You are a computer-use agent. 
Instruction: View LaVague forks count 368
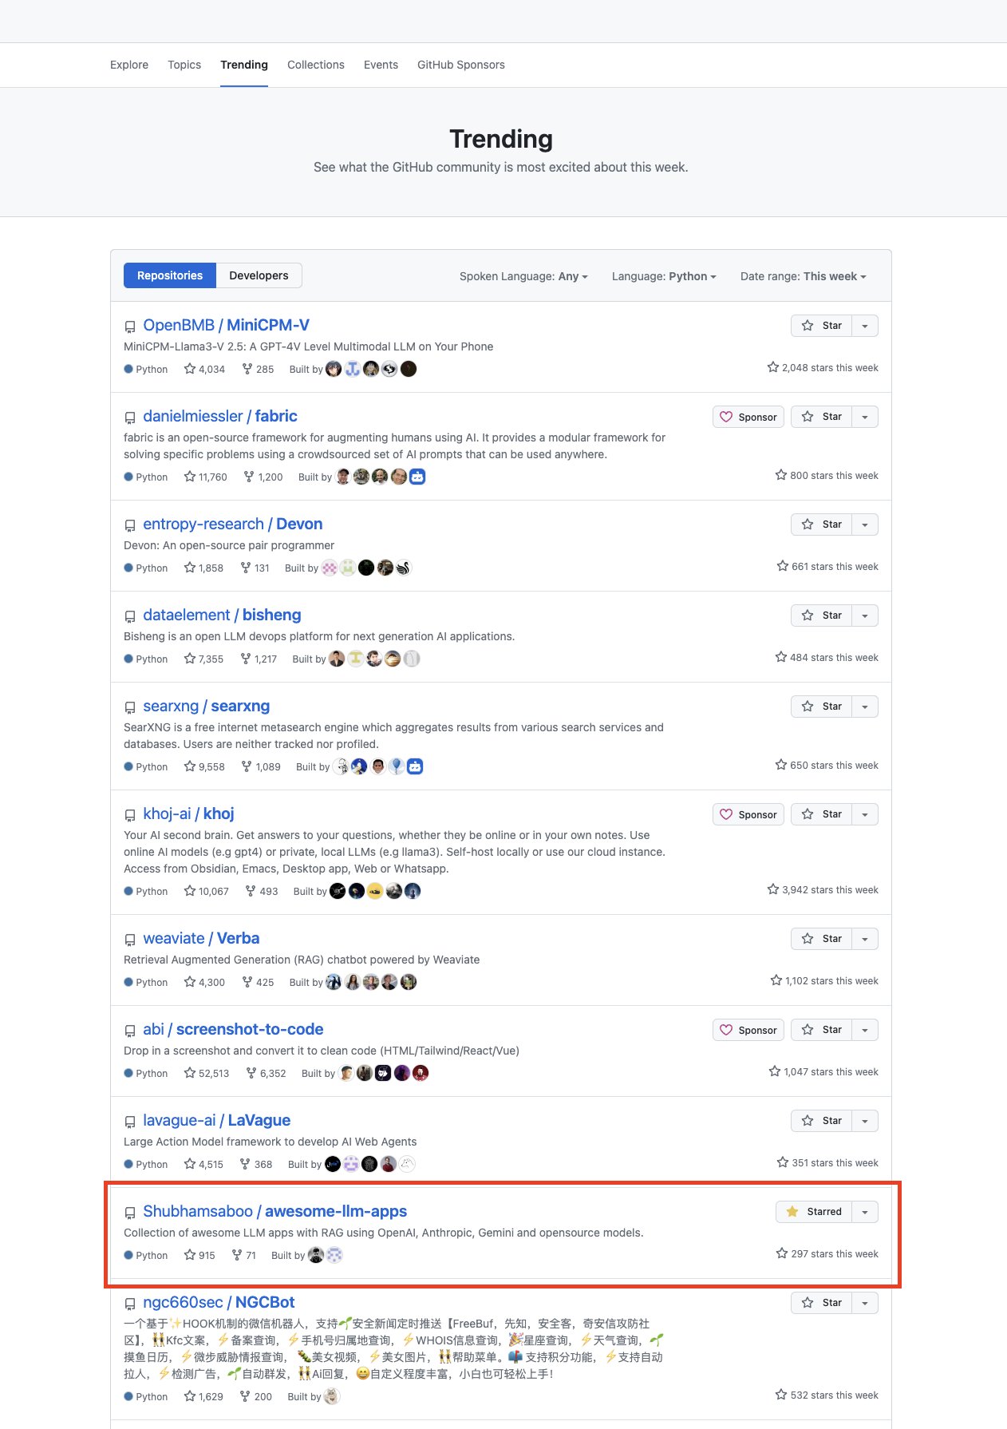click(x=256, y=1164)
